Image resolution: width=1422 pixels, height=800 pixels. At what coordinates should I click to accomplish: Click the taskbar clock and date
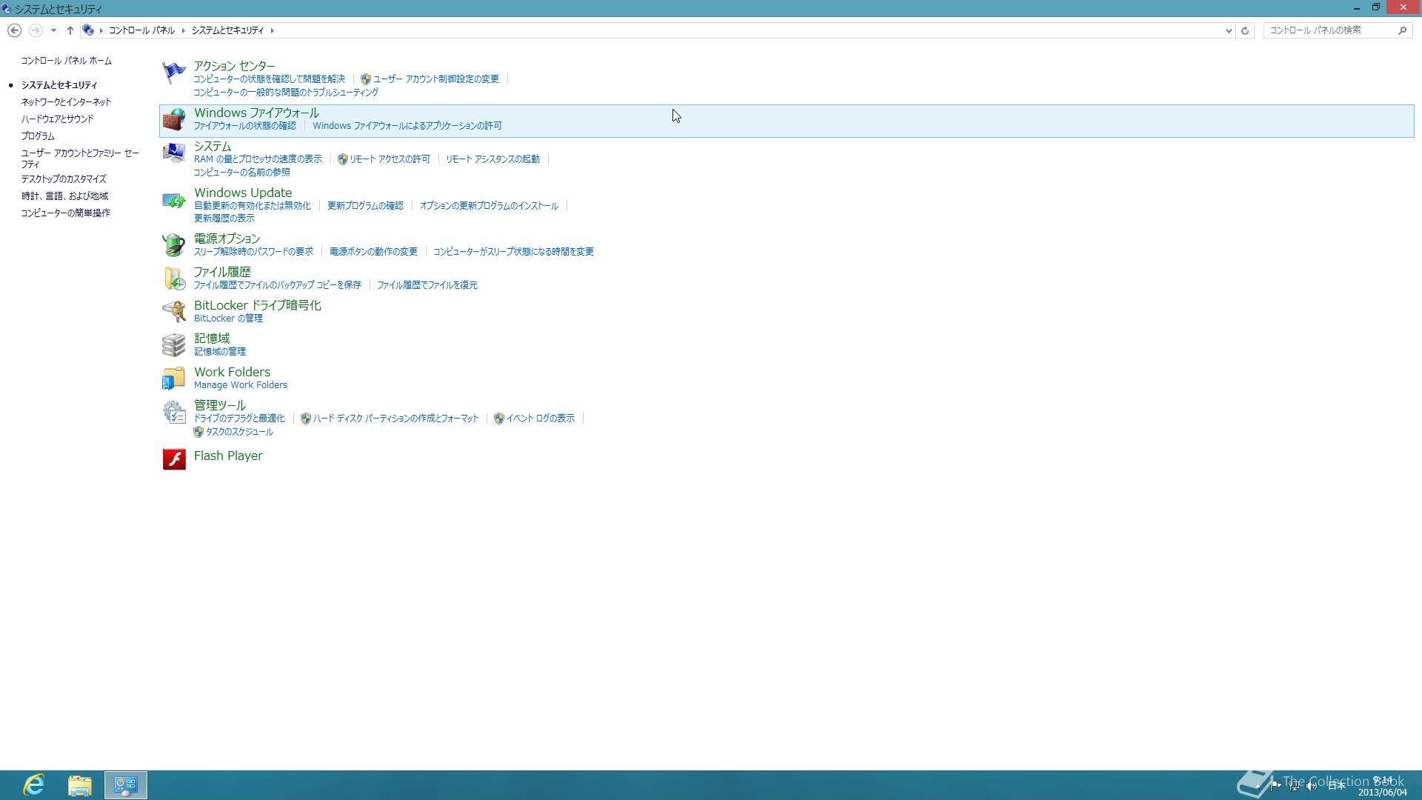click(x=1382, y=786)
